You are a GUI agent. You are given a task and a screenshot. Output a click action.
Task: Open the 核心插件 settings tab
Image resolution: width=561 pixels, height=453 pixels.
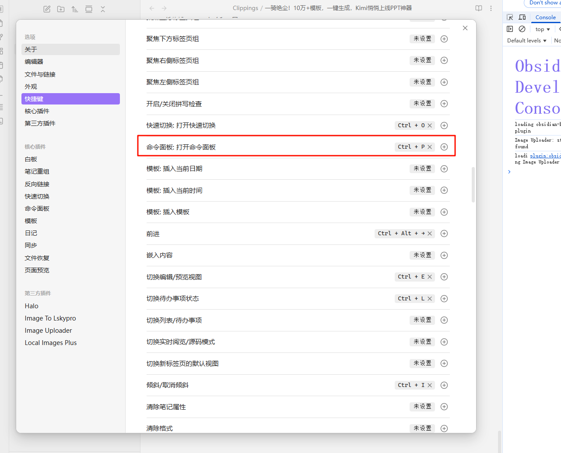37,111
